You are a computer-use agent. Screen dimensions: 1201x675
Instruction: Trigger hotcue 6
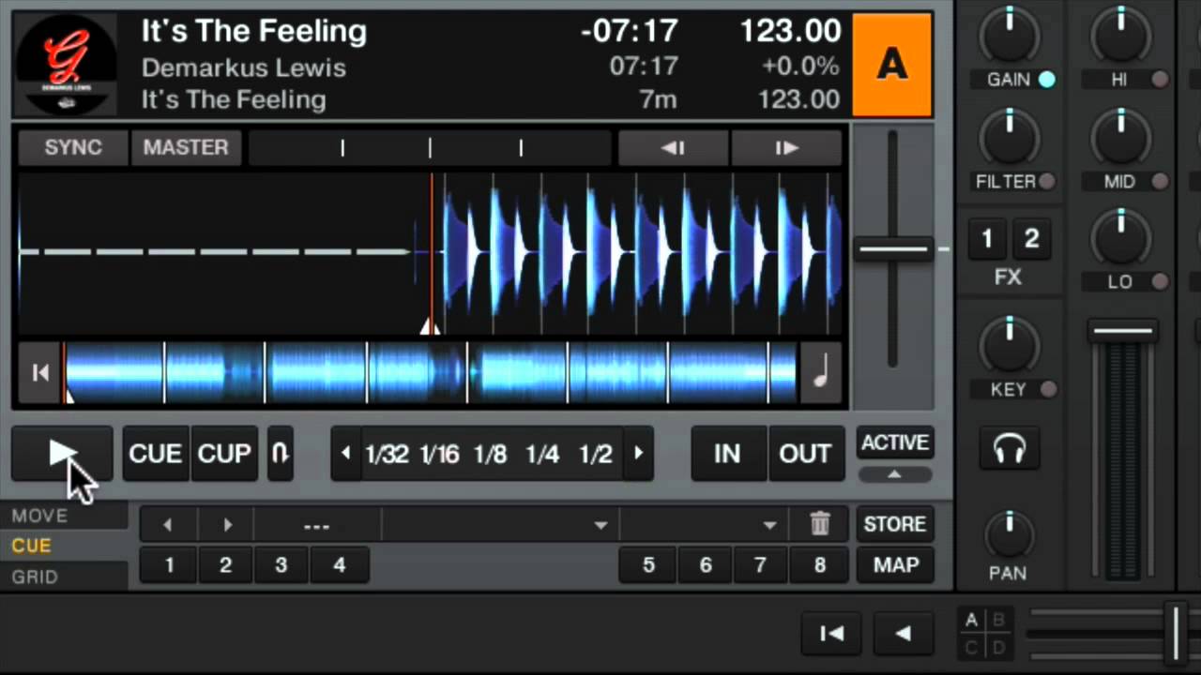click(706, 565)
